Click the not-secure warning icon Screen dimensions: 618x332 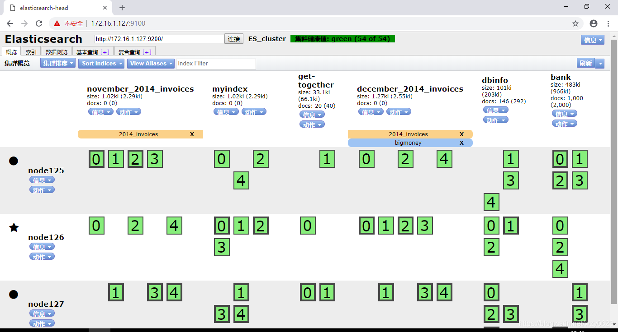click(x=57, y=23)
